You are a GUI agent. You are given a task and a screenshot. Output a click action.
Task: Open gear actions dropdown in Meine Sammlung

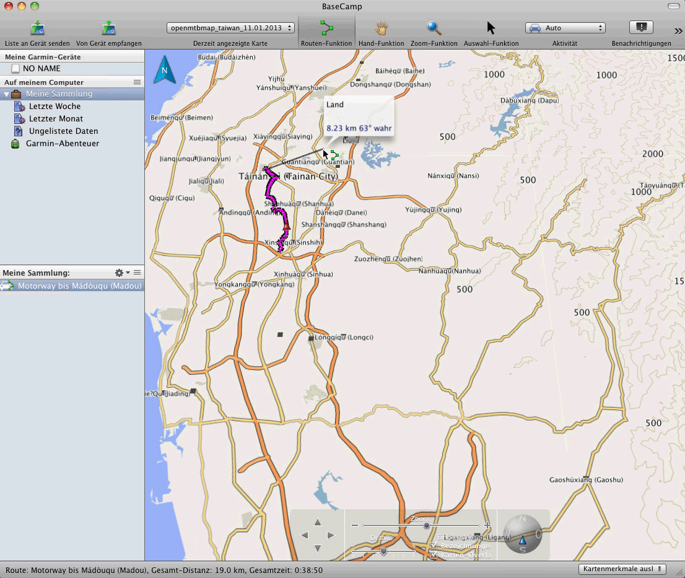(x=123, y=273)
